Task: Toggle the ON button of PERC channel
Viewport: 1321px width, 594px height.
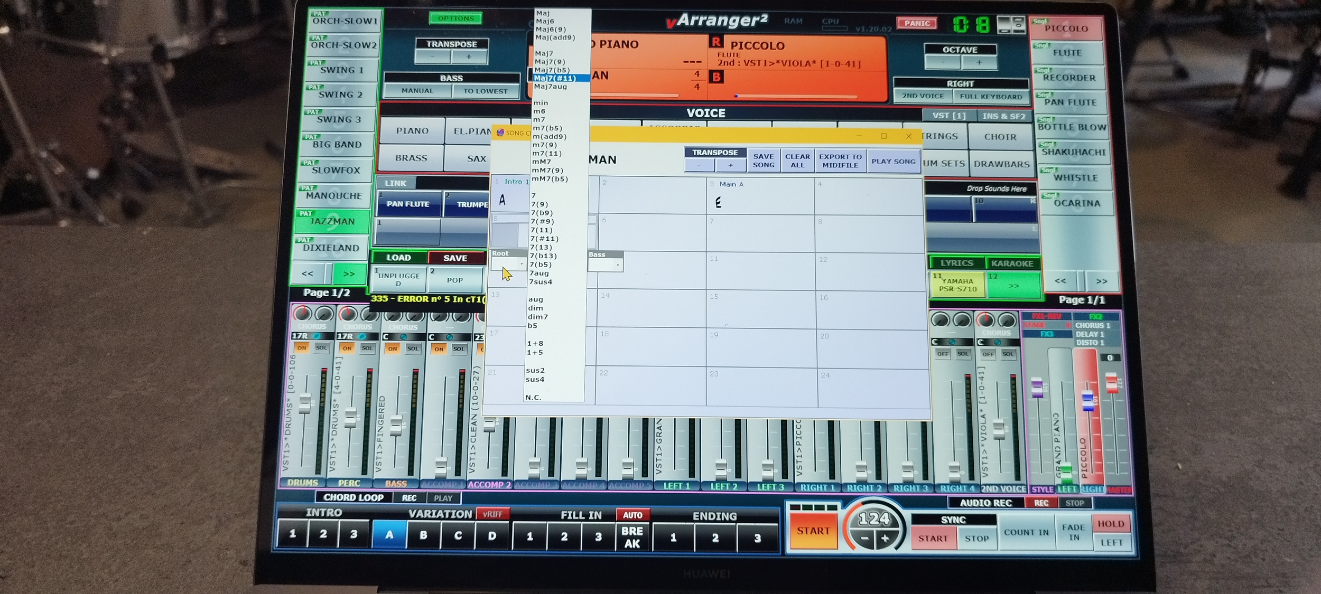Action: tap(347, 348)
